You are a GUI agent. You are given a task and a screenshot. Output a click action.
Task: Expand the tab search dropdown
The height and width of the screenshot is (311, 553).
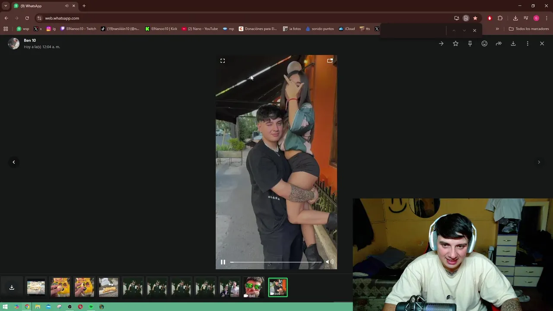6,6
